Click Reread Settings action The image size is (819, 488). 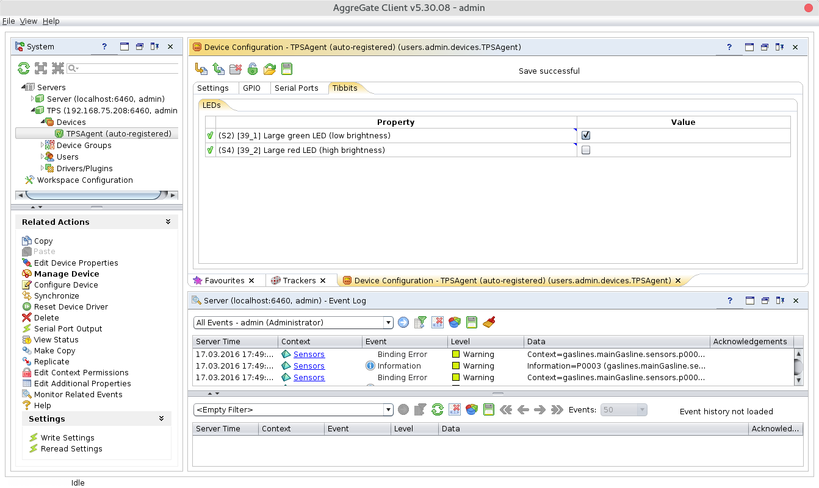[71, 448]
